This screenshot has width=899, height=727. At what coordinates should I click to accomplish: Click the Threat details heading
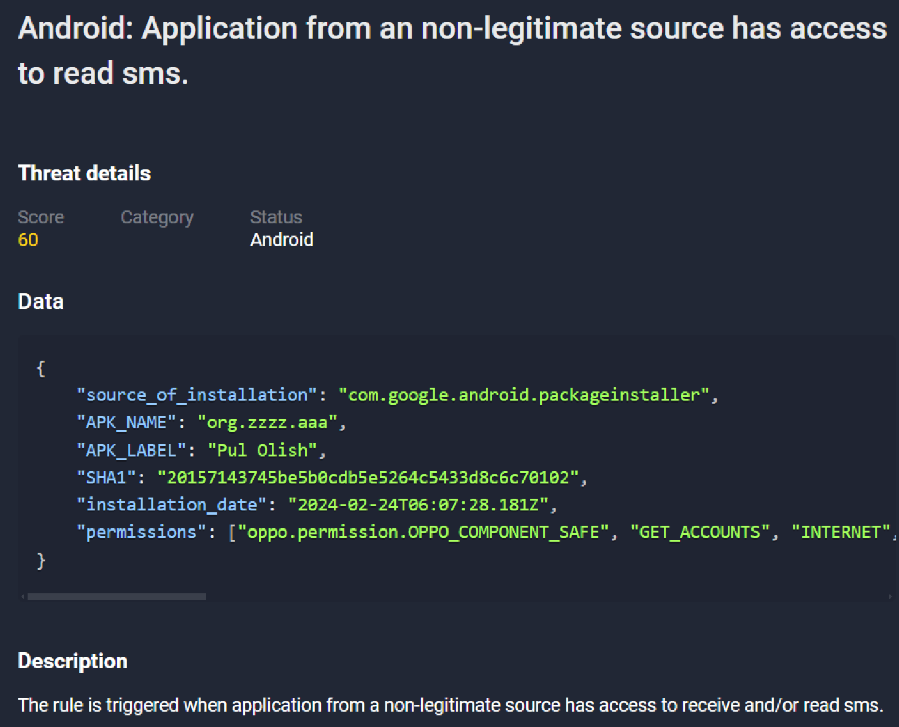[85, 173]
